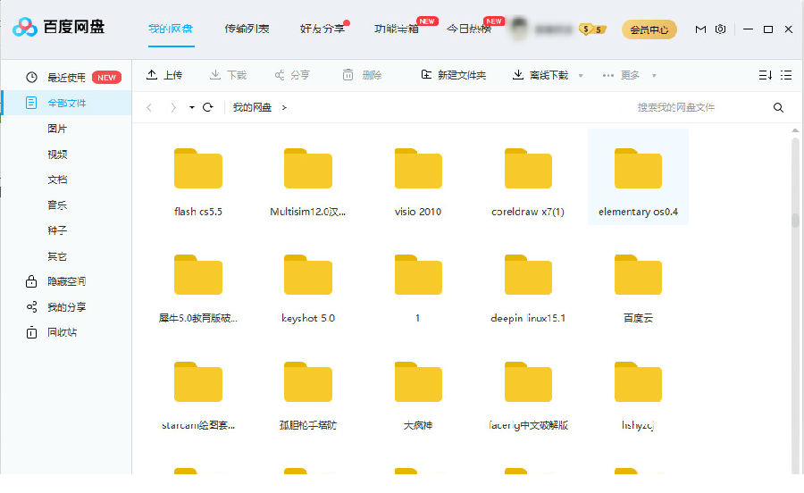Click the vertical scrollbar thumb
The height and width of the screenshot is (493, 804).
[795, 221]
